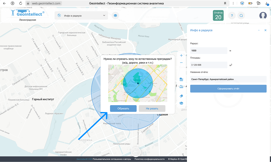
Task: Open the search magnifier icon
Action: [241, 16]
